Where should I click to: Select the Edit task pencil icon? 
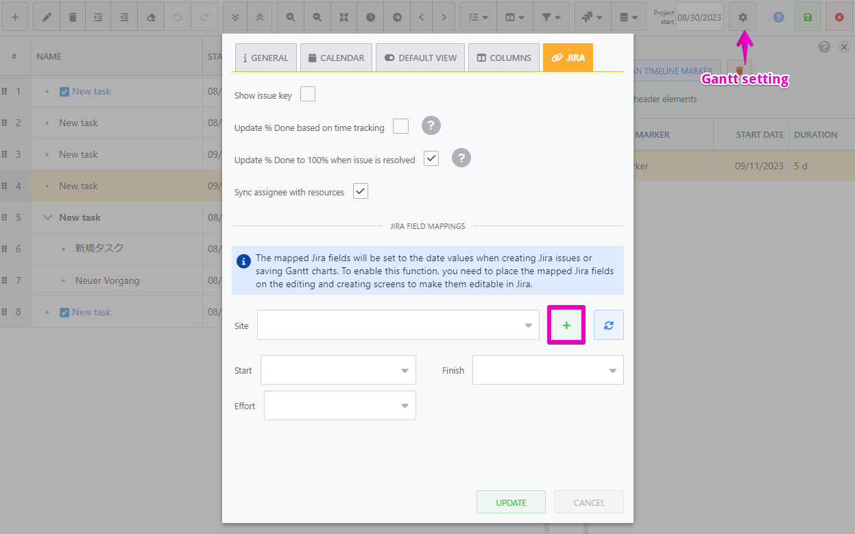(x=45, y=16)
